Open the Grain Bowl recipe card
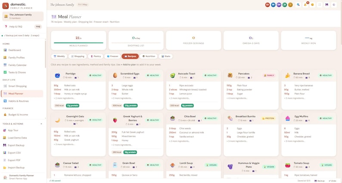The image size is (342, 183). 136,169
